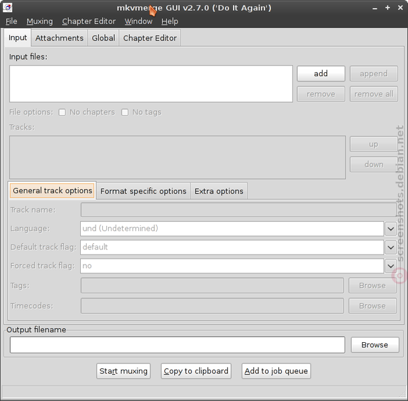
Task: Click the Copy to clipboard button
Action: (196, 371)
